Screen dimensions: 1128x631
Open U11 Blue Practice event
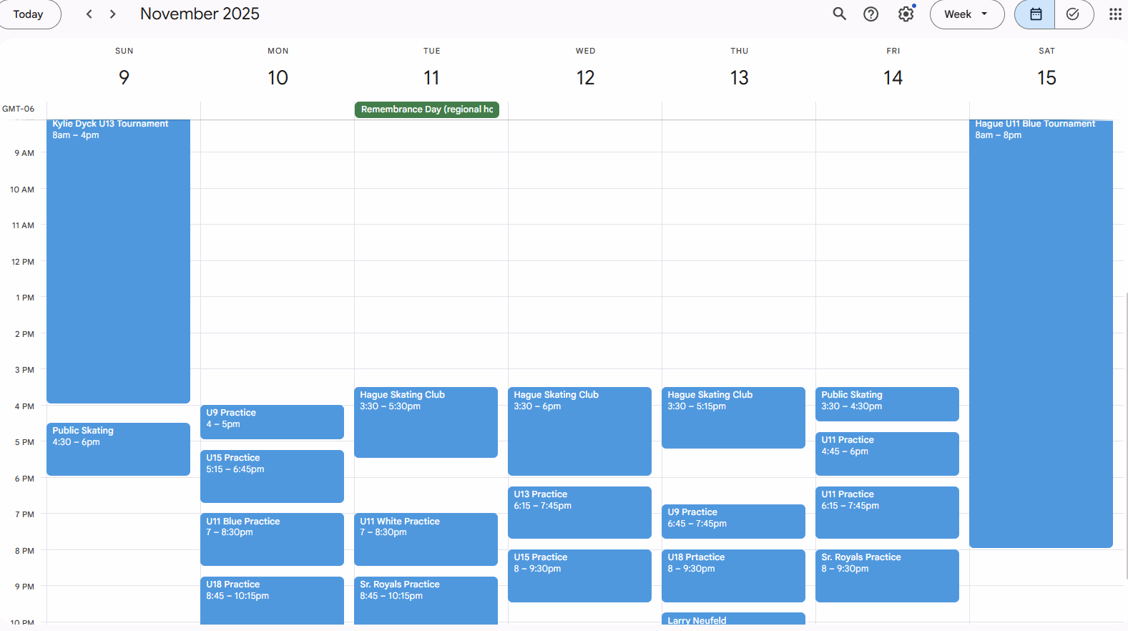point(272,539)
